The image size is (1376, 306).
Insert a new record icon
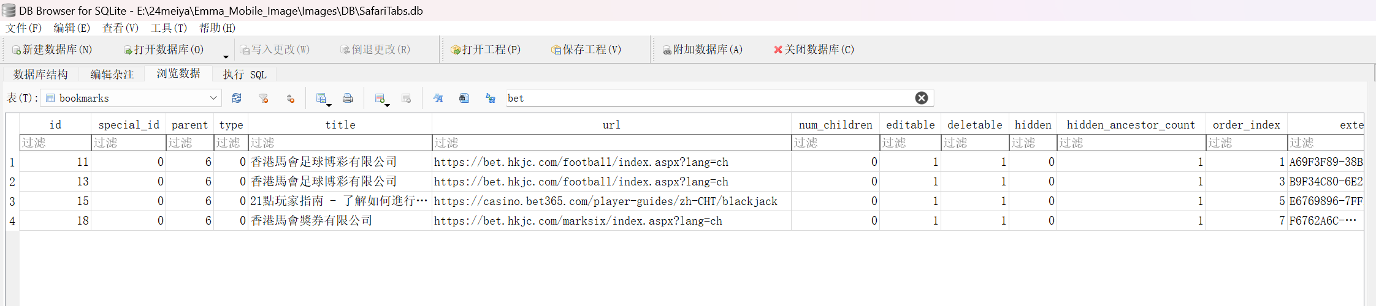pos(380,98)
